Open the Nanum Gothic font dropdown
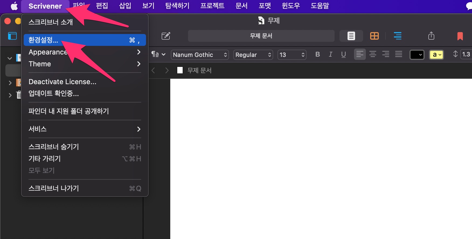This screenshot has height=239, width=472. point(200,55)
